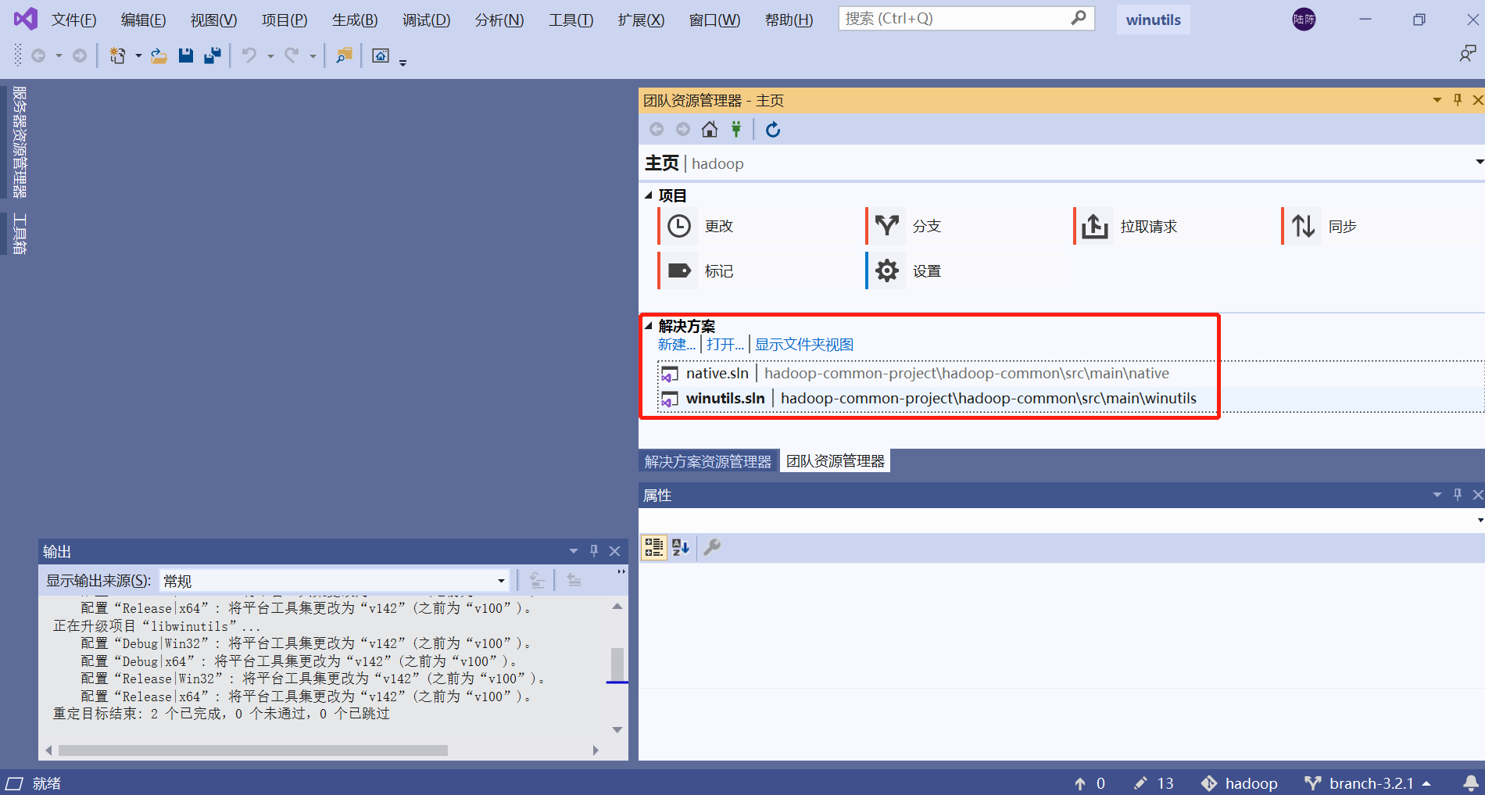Screen dimensions: 1485x795
Task: Click the Save All icon
Action: [213, 56]
